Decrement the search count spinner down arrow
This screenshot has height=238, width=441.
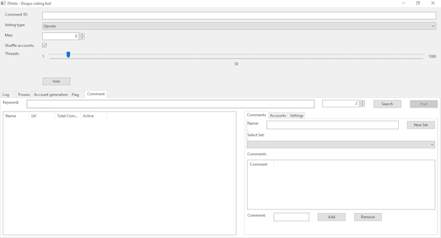pos(363,105)
